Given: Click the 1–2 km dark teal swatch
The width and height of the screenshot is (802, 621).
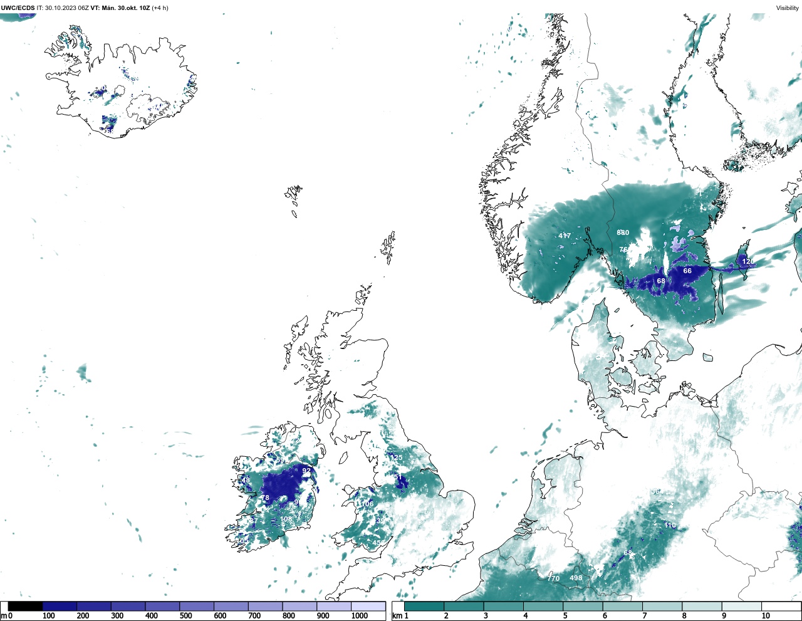Looking at the screenshot, I should (424, 606).
